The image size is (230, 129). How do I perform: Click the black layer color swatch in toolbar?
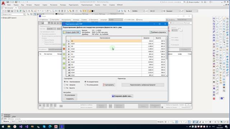pos(92,11)
